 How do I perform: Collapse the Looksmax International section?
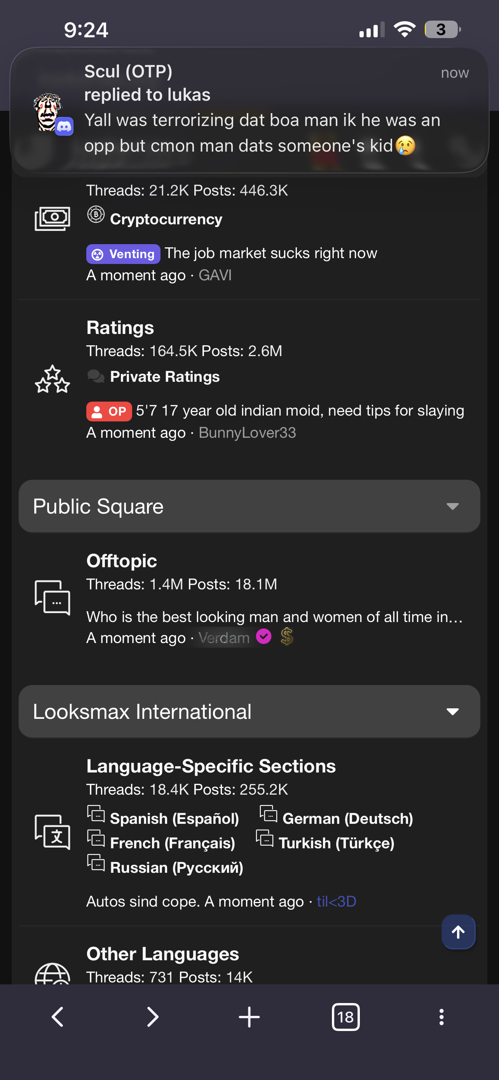click(x=452, y=711)
